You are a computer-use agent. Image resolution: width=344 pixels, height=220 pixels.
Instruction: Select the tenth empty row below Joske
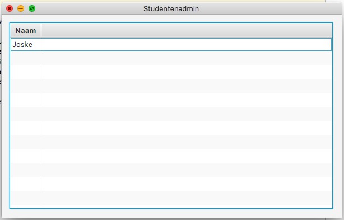tap(171, 185)
